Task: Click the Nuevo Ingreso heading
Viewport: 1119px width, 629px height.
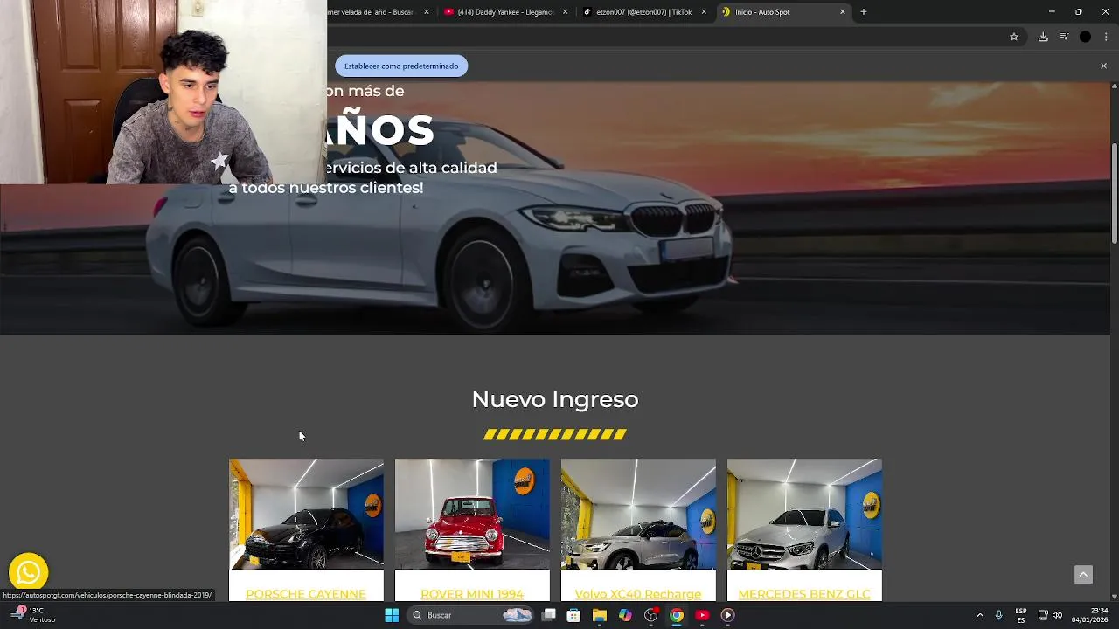Action: coord(555,399)
